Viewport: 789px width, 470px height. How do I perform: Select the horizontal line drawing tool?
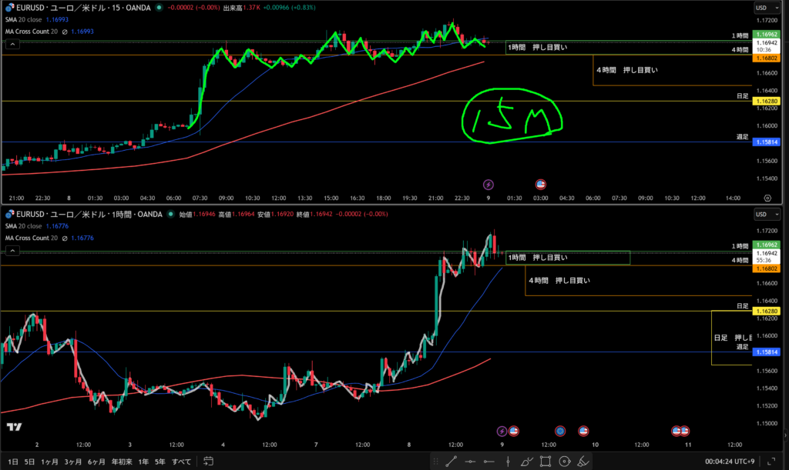(470, 462)
